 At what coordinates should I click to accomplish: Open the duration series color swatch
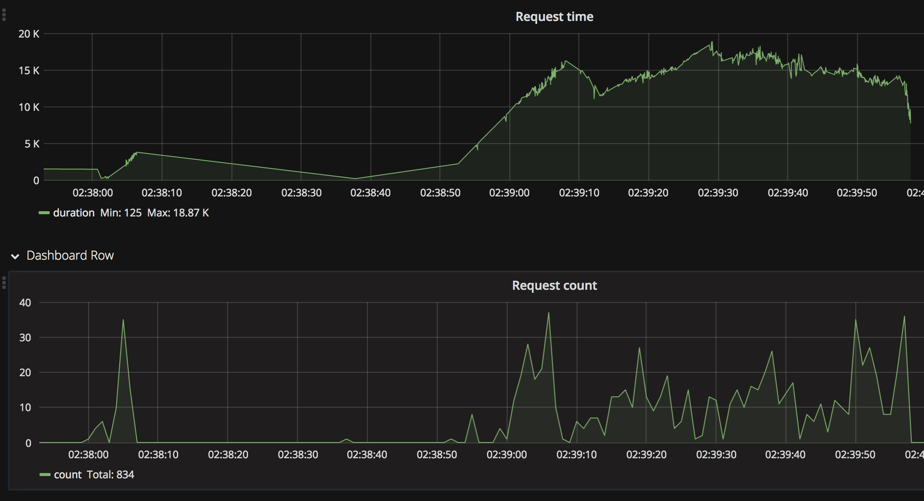coord(44,213)
